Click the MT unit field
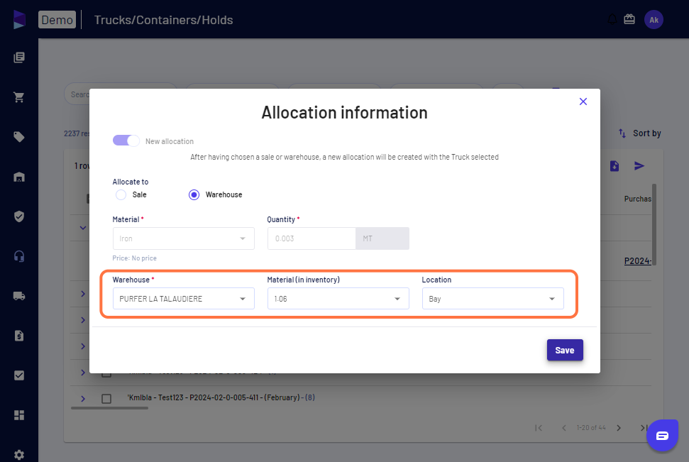Viewport: 689px width, 462px height. (x=382, y=238)
